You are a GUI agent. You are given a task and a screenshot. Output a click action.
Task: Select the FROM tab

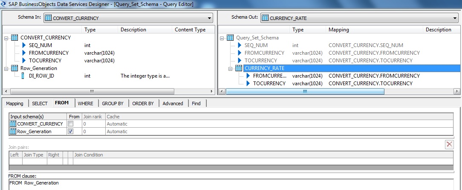pos(62,103)
